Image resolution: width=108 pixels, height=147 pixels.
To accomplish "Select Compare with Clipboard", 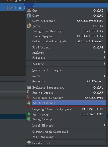I will coord(66,132).
